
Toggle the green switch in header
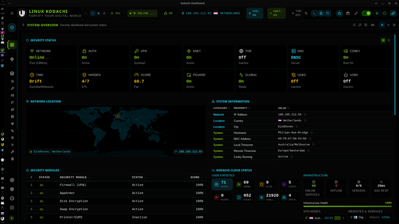point(366,13)
